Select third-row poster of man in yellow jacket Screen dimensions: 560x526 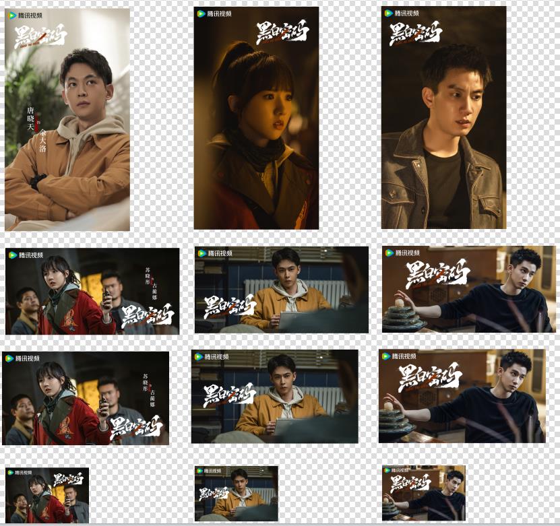click(275, 397)
